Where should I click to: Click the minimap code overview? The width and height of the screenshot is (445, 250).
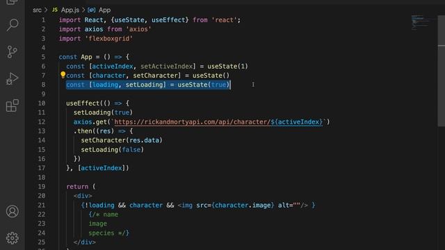[423, 23]
